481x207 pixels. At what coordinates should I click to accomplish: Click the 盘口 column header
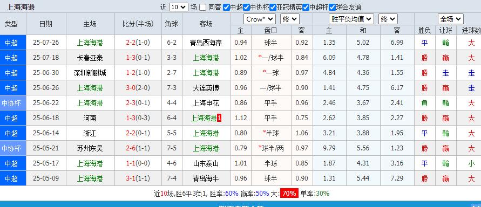(271, 30)
